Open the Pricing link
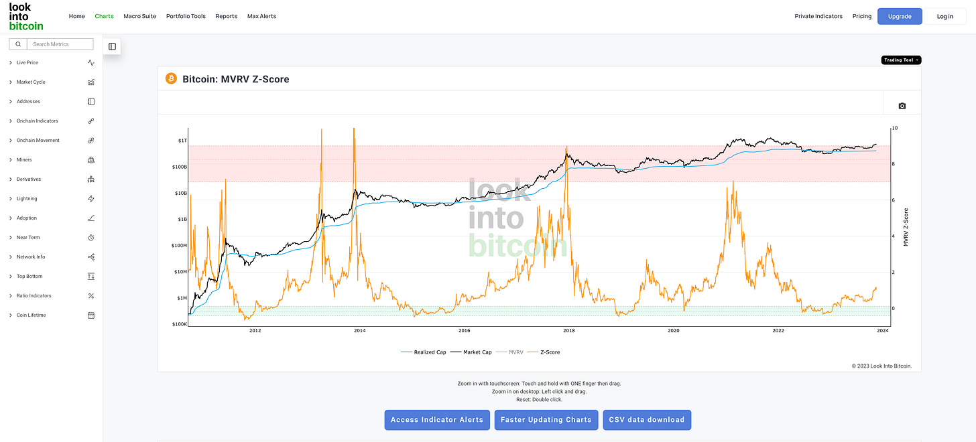This screenshot has height=442, width=976. (862, 16)
